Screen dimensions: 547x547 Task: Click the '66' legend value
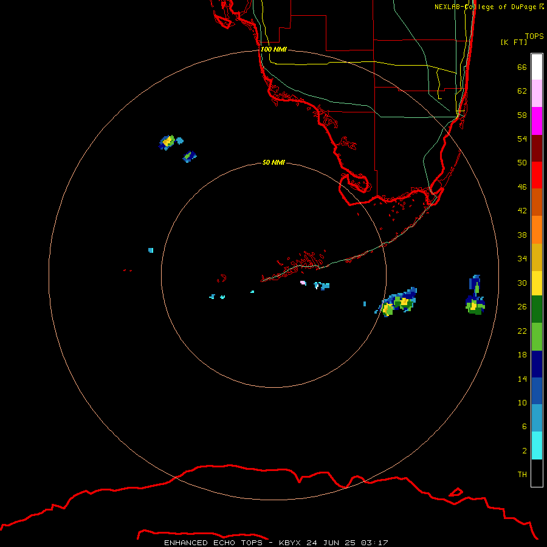522,67
